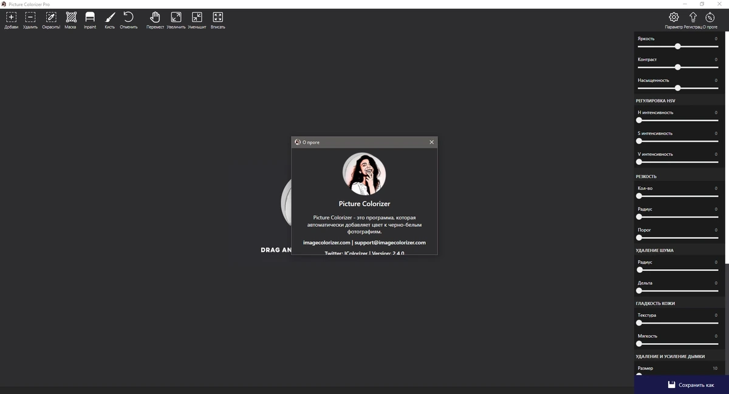Click the woman portrait logo in dialog
The height and width of the screenshot is (394, 729).
coord(364,174)
